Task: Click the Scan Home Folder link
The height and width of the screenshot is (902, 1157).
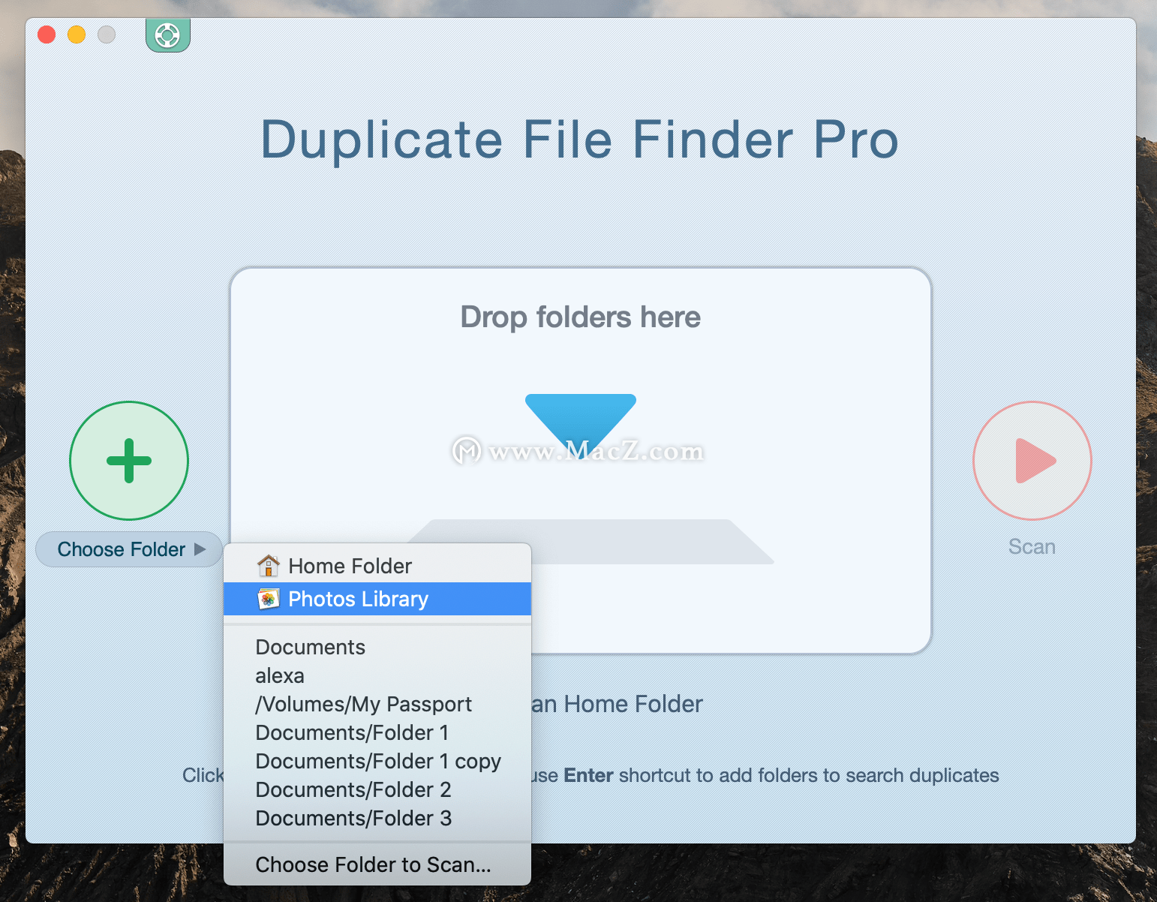Action: click(x=617, y=704)
